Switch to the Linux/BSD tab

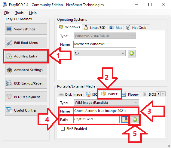[95, 28]
